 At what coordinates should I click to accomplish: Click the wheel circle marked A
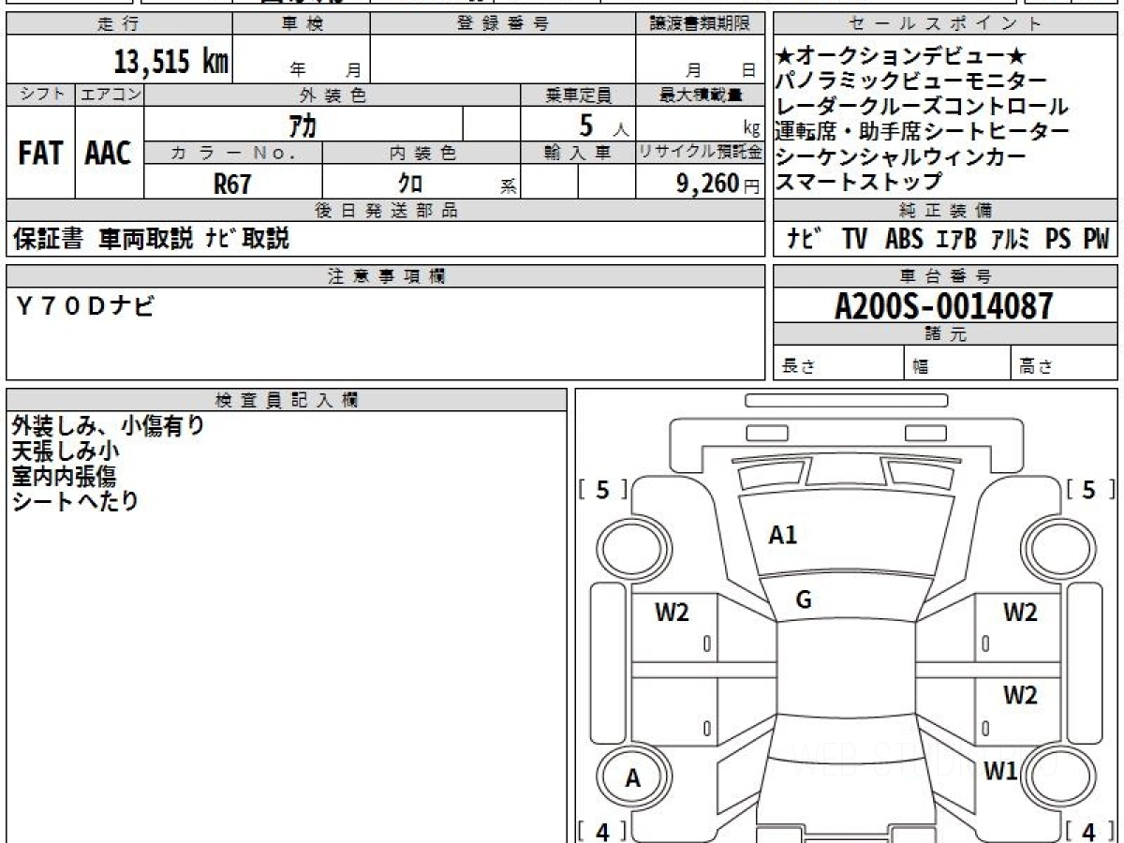[633, 777]
